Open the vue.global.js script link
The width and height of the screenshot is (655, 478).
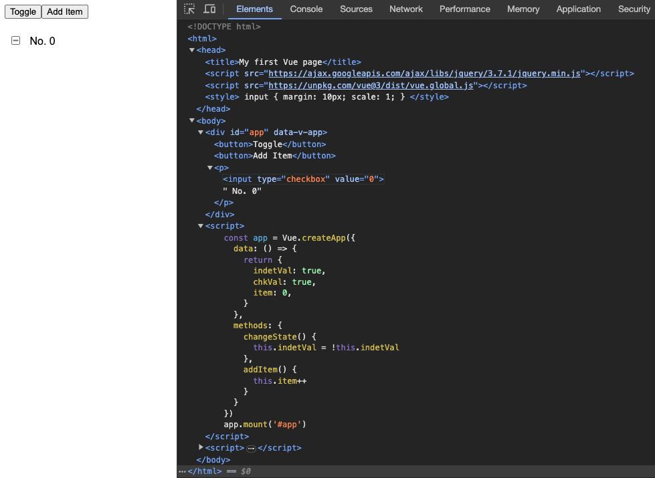(x=371, y=85)
